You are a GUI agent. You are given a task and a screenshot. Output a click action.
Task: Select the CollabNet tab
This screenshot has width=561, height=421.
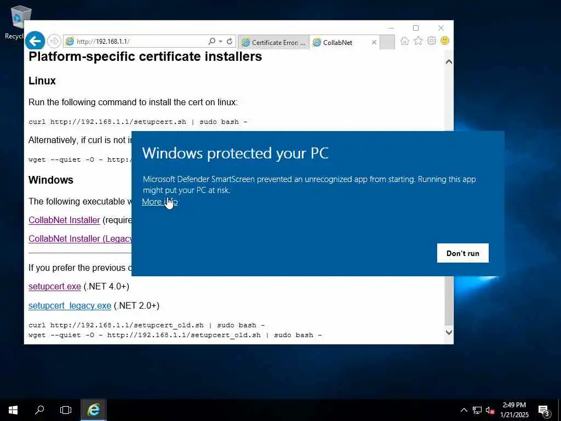tap(337, 42)
